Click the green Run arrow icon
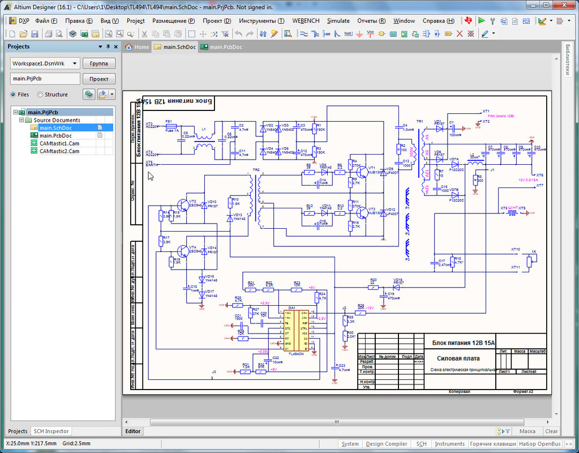Viewport: 579px width, 453px height. coord(482,21)
